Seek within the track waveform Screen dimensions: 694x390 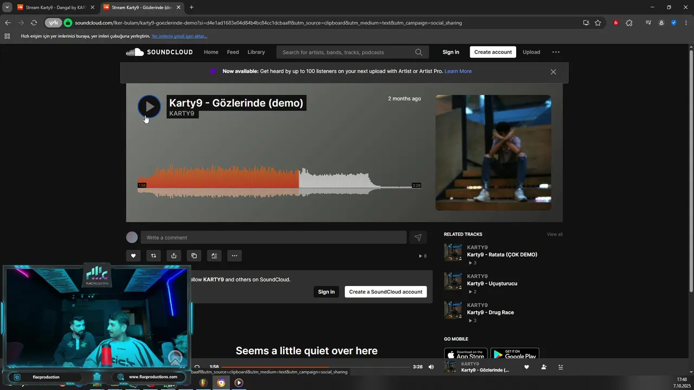click(x=279, y=181)
